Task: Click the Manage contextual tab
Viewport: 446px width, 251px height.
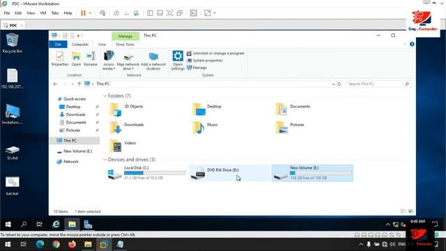Action: pos(125,36)
